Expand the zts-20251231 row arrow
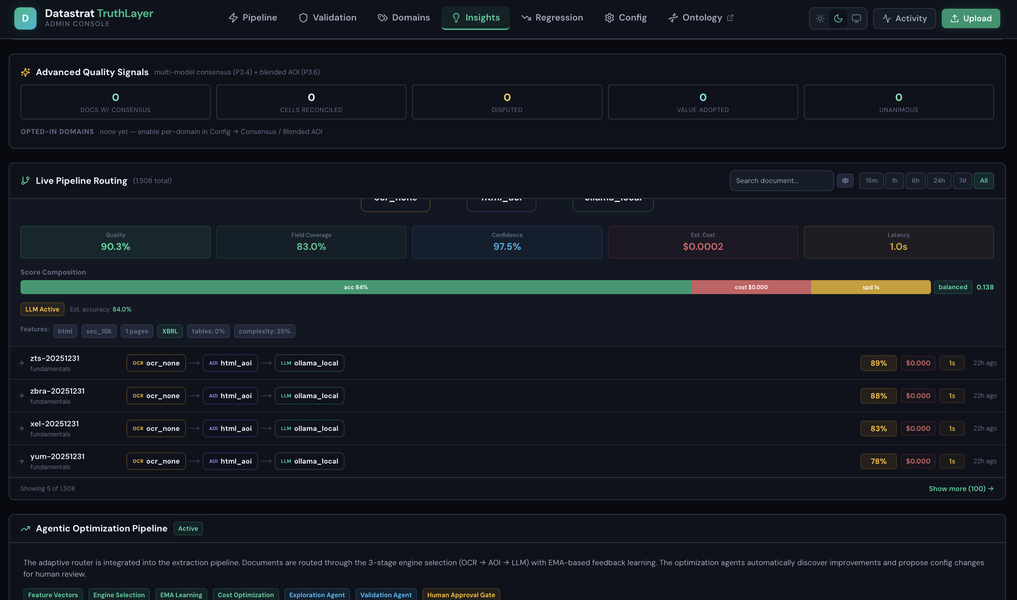 pyautogui.click(x=22, y=363)
